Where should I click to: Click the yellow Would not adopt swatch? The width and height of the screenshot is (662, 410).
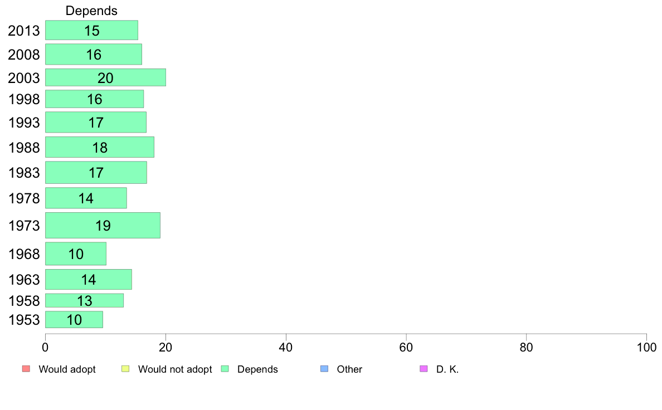point(125,369)
